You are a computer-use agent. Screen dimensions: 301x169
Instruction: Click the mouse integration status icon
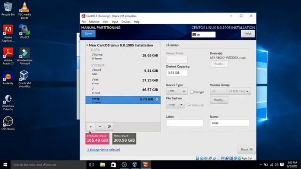point(235,158)
